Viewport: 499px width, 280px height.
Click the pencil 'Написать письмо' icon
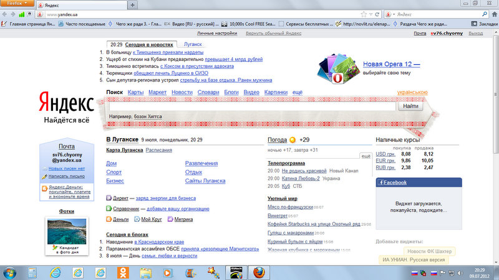tap(44, 176)
